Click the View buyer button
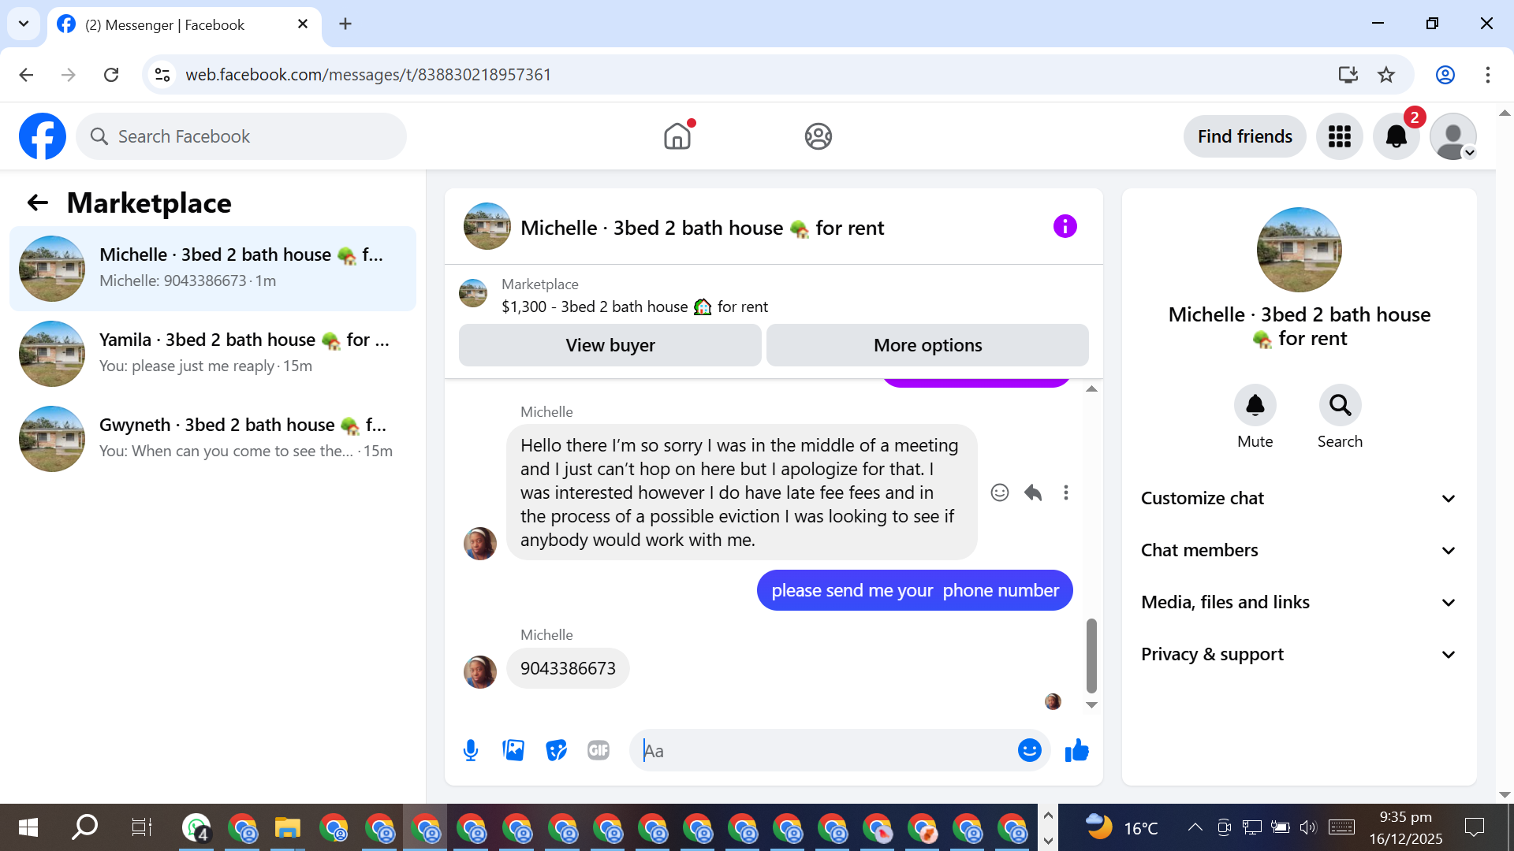 tap(610, 345)
